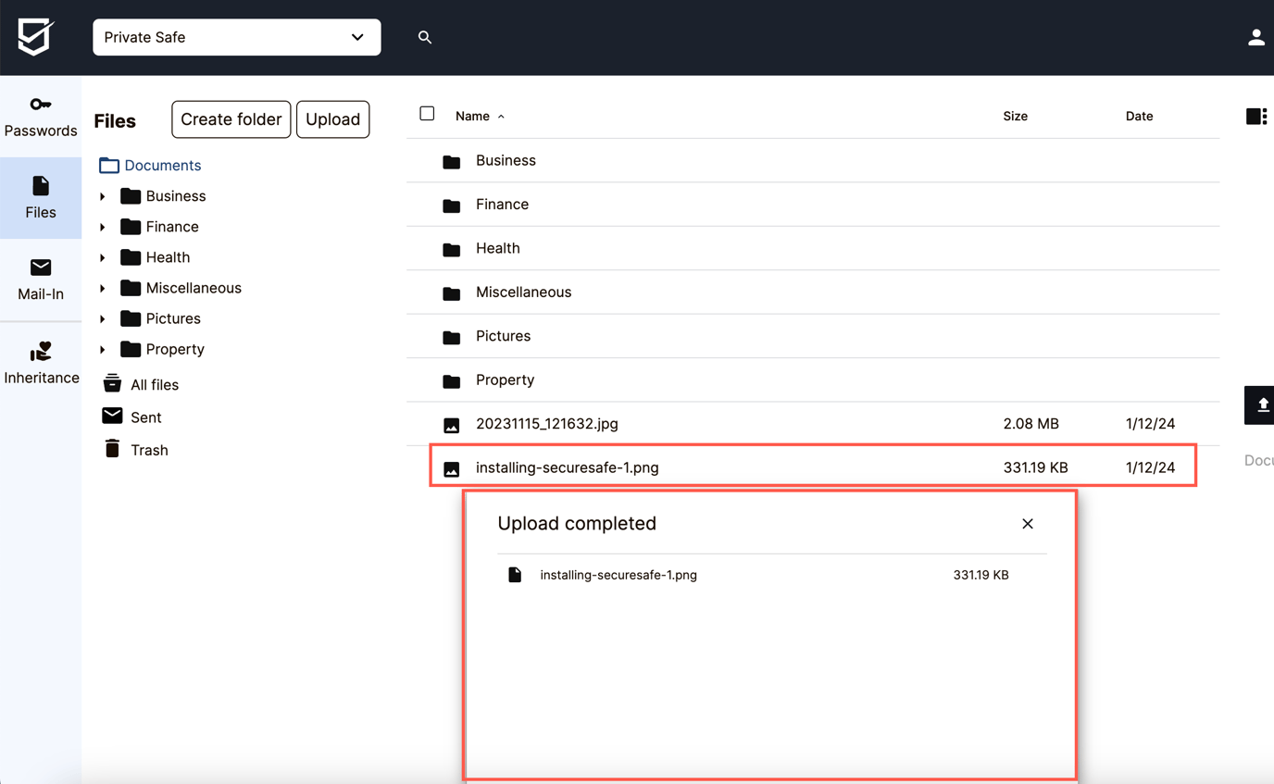Click the Sent envelope icon
The width and height of the screenshot is (1274, 784).
[x=112, y=416]
